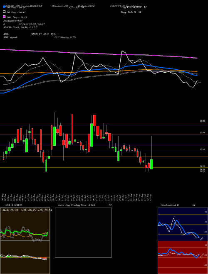The width and height of the screenshot is (208, 274).
Task: Click the last green candlestick
Action: (151, 164)
